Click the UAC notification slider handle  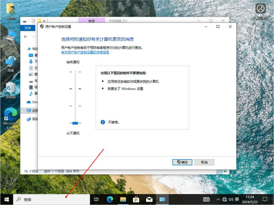pyautogui.click(x=74, y=123)
